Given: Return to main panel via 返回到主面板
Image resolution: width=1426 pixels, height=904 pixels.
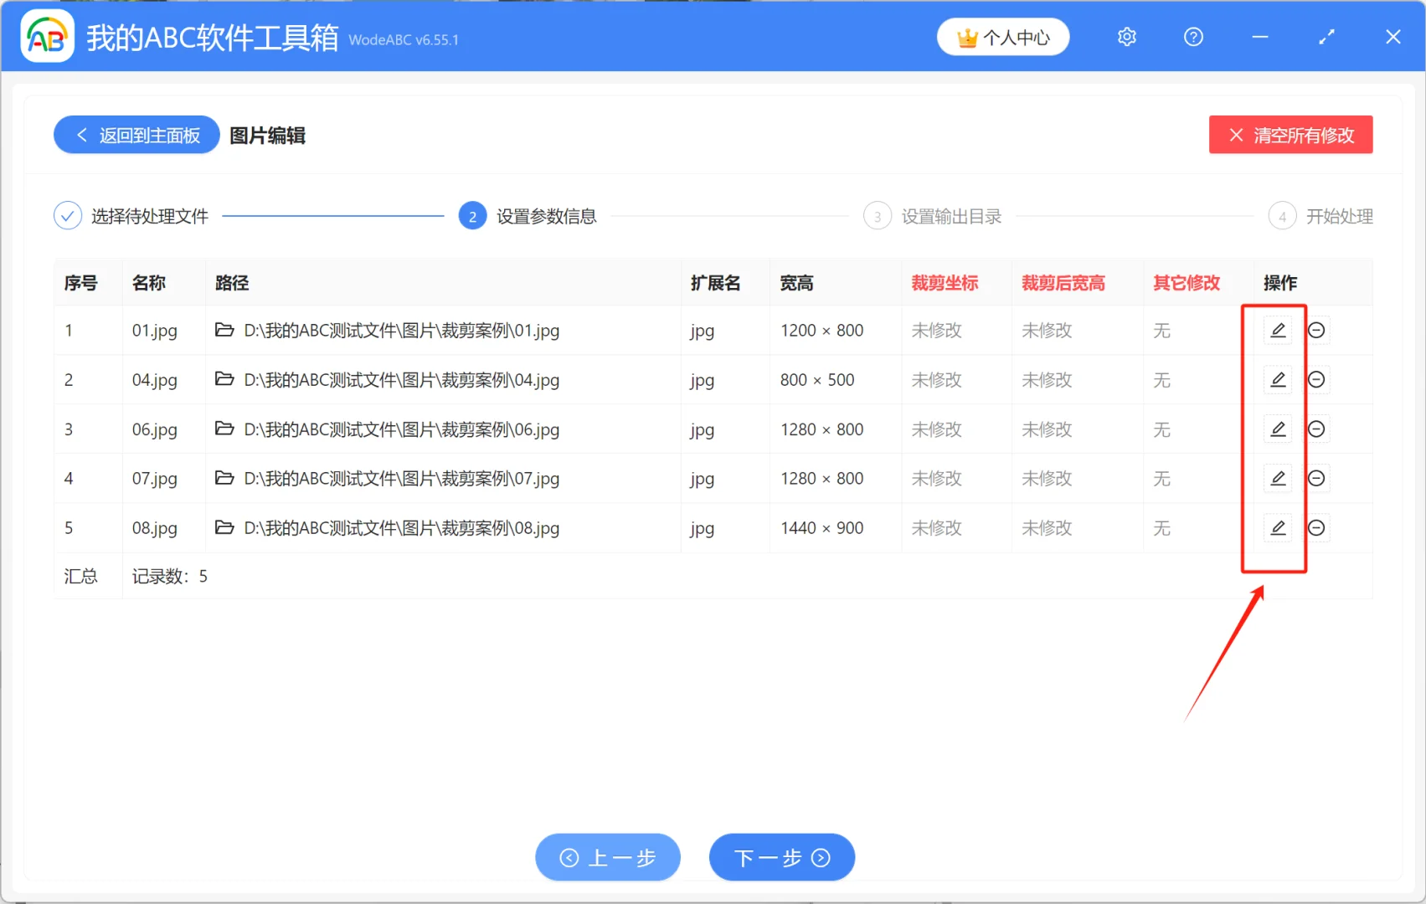Looking at the screenshot, I should coord(136,135).
